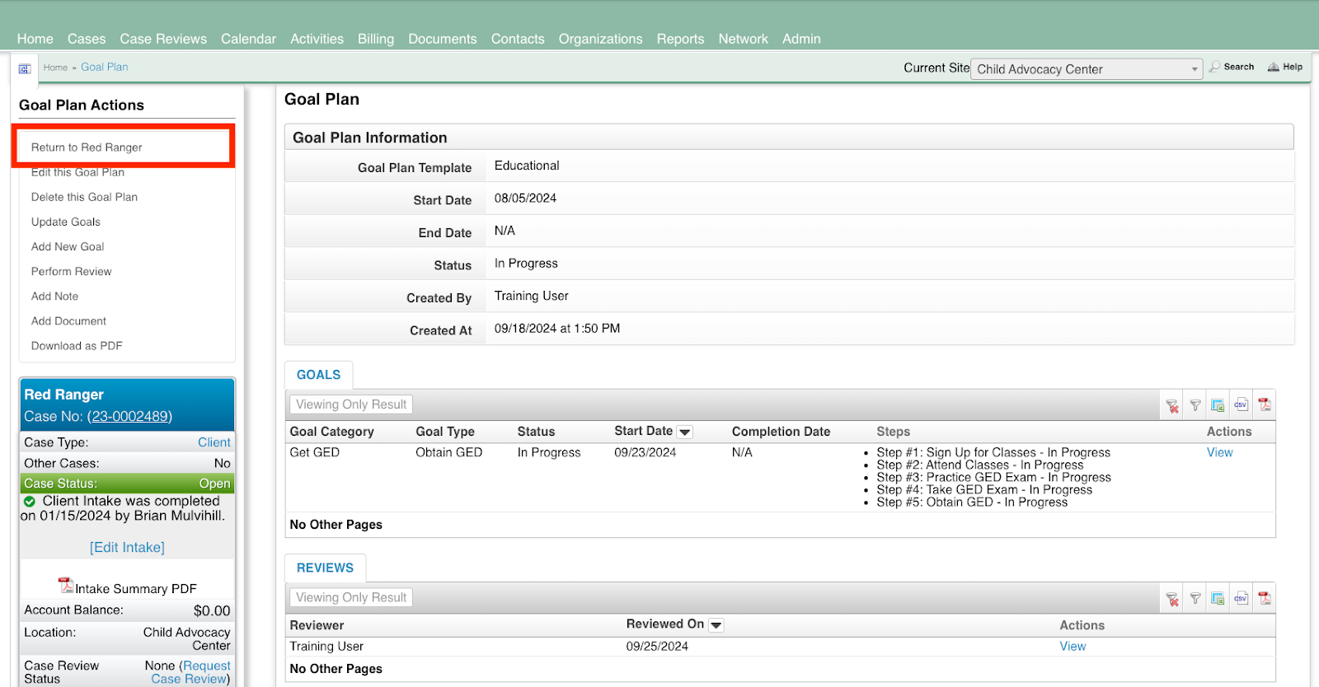
Task: Click the Steps column header
Action: tap(893, 432)
